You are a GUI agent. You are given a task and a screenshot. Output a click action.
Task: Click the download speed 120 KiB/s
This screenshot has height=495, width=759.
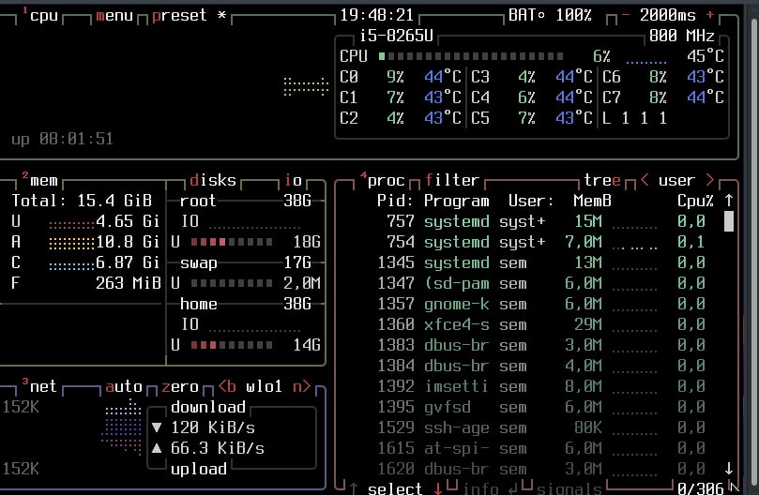[x=213, y=427]
